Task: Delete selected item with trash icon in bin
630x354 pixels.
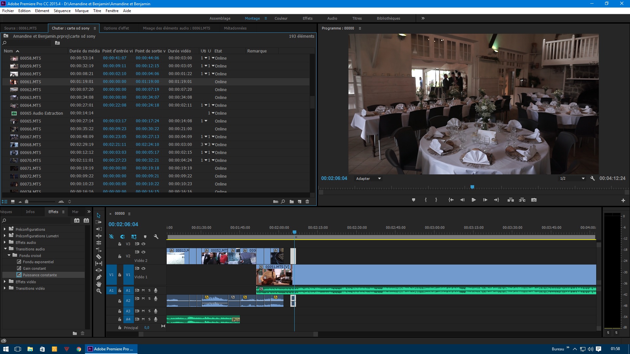Action: (x=307, y=202)
